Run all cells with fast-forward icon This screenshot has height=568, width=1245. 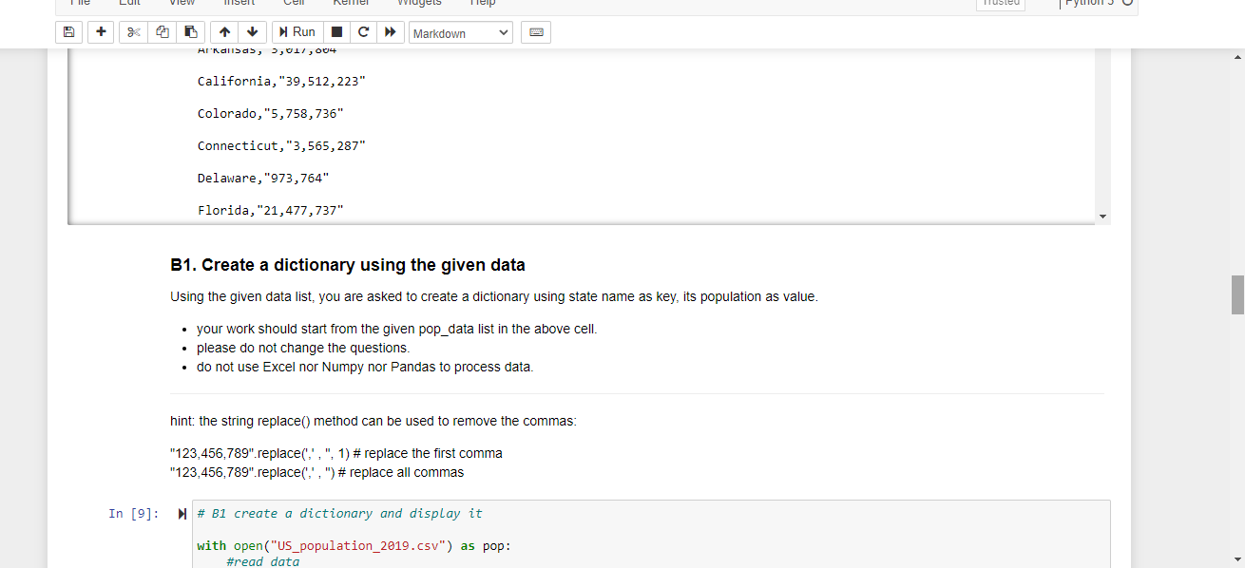coord(391,31)
